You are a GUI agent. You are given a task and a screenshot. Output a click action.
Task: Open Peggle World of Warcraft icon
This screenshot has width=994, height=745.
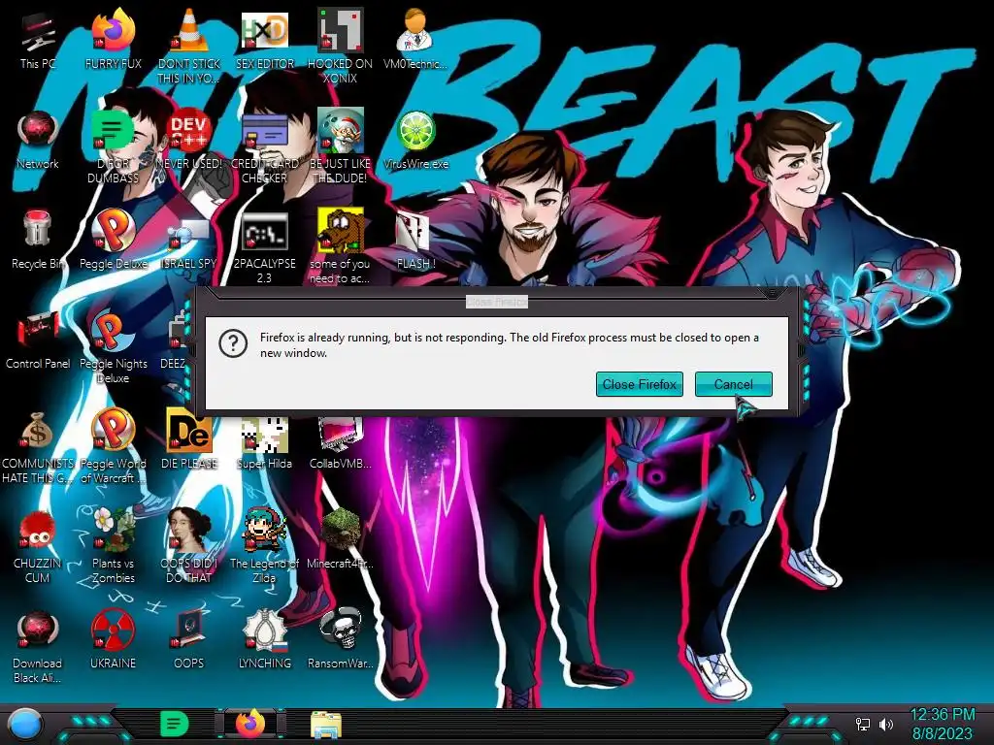coord(113,447)
